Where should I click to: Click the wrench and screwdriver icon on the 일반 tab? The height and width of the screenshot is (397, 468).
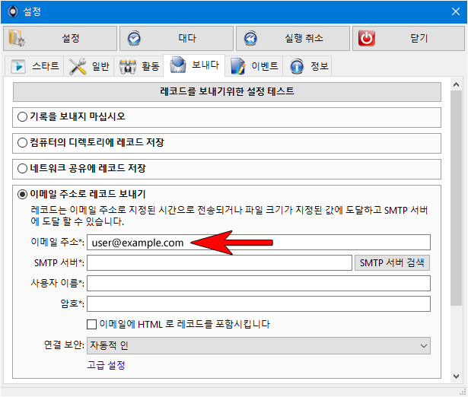(78, 66)
